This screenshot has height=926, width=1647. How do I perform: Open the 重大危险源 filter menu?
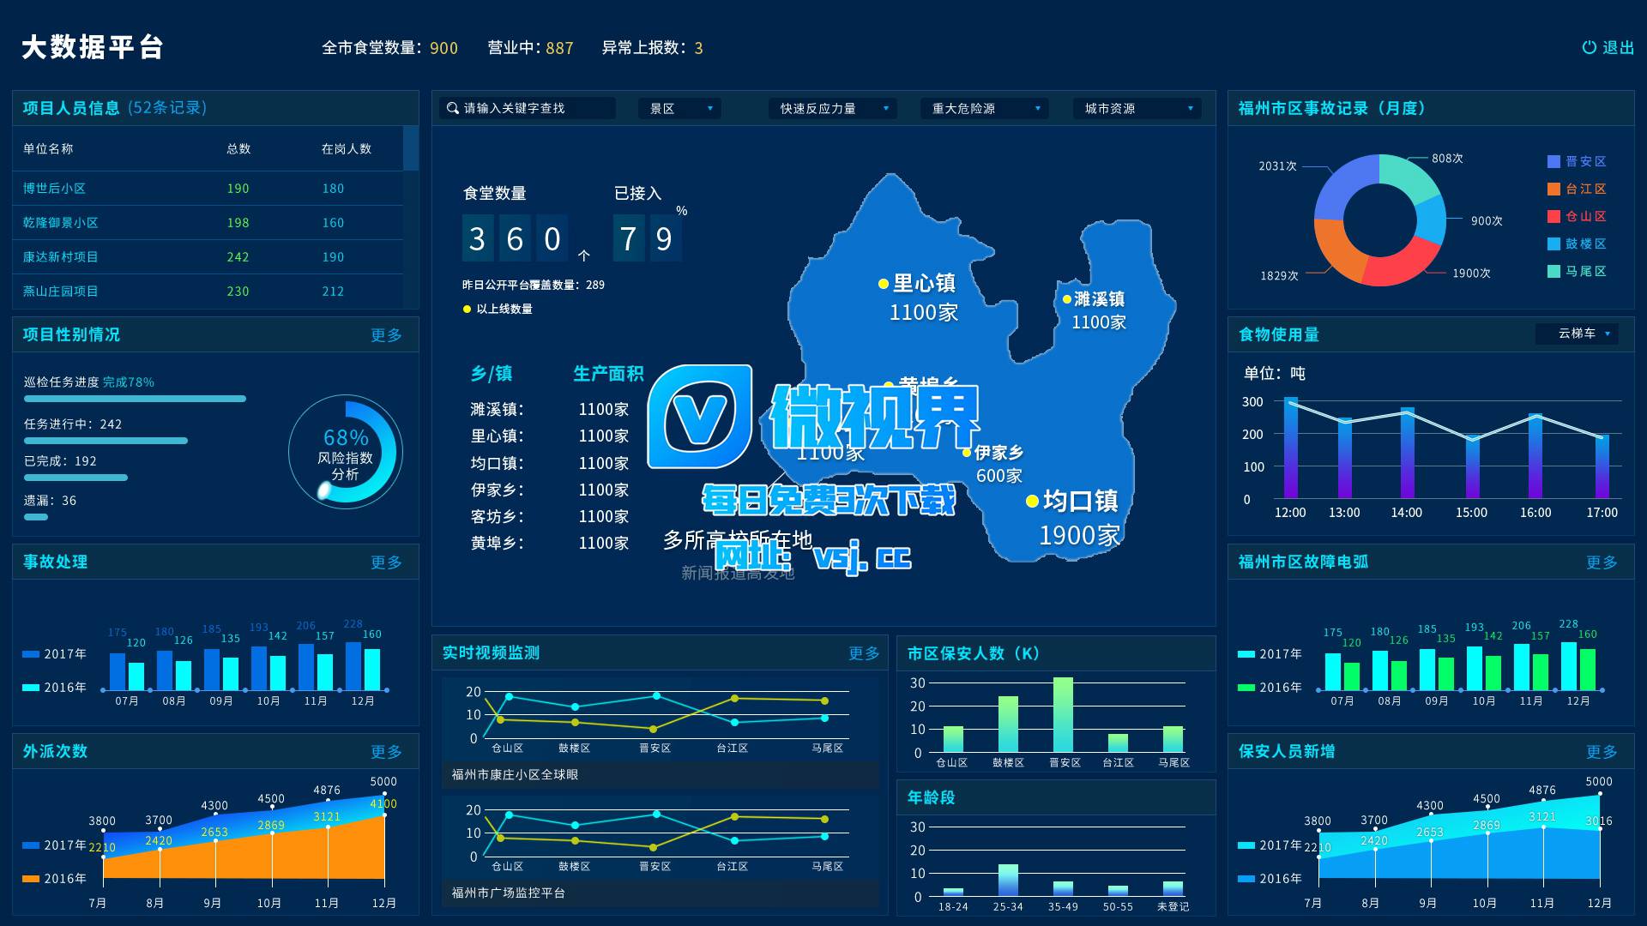click(984, 109)
